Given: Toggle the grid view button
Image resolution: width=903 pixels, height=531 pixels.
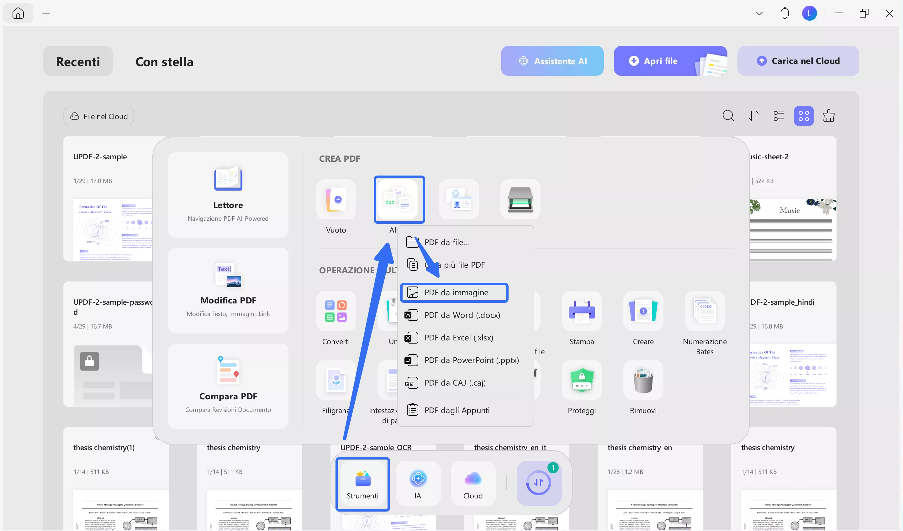Looking at the screenshot, I should (804, 116).
